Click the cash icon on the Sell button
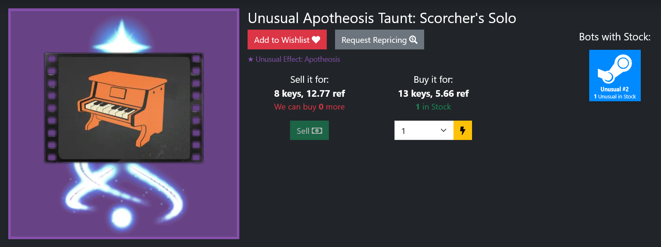This screenshot has height=247, width=661. pos(317,131)
